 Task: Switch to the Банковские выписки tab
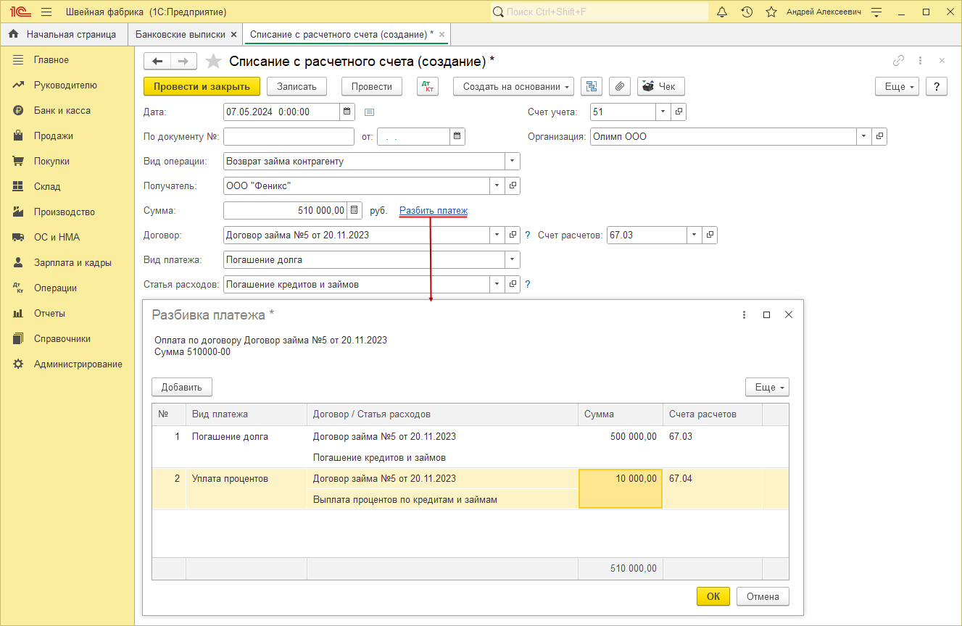tap(181, 34)
